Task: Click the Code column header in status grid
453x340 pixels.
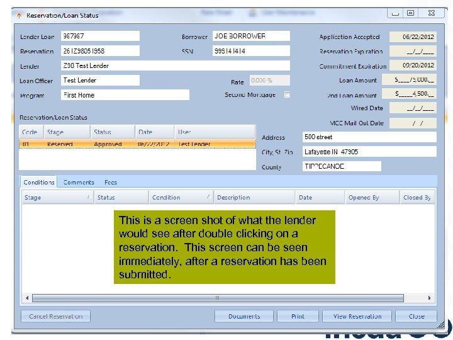Action: pyautogui.click(x=31, y=132)
